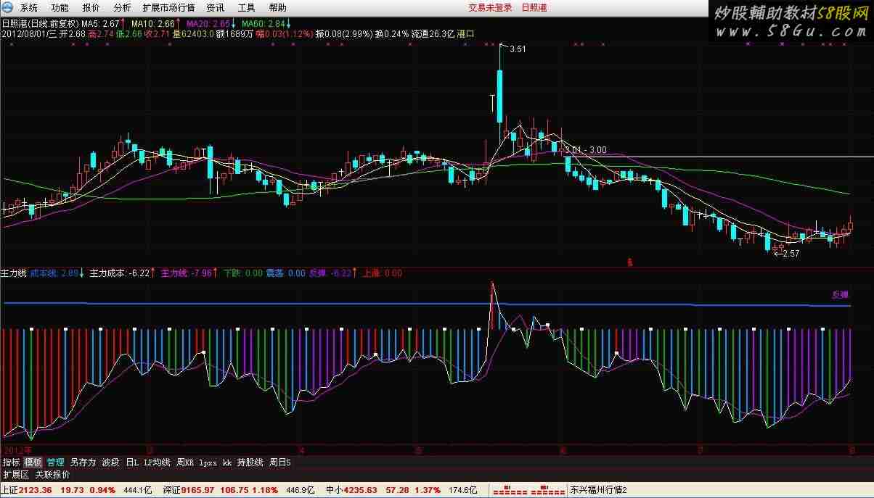874x498 pixels.
Task: Open the 系统 menu
Action: click(x=29, y=8)
